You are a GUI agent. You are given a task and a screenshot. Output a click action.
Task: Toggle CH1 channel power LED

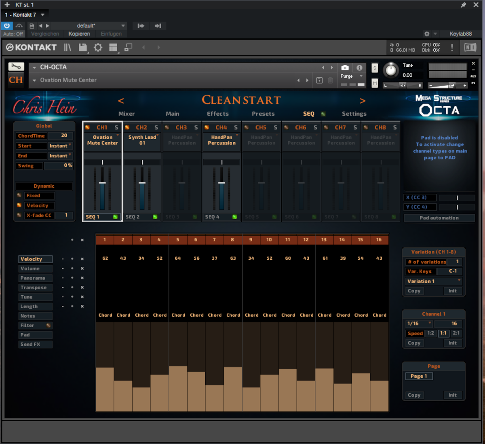[x=87, y=127]
